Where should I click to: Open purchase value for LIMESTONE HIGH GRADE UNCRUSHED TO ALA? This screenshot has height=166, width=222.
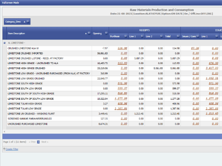pyautogui.click(x=122, y=63)
